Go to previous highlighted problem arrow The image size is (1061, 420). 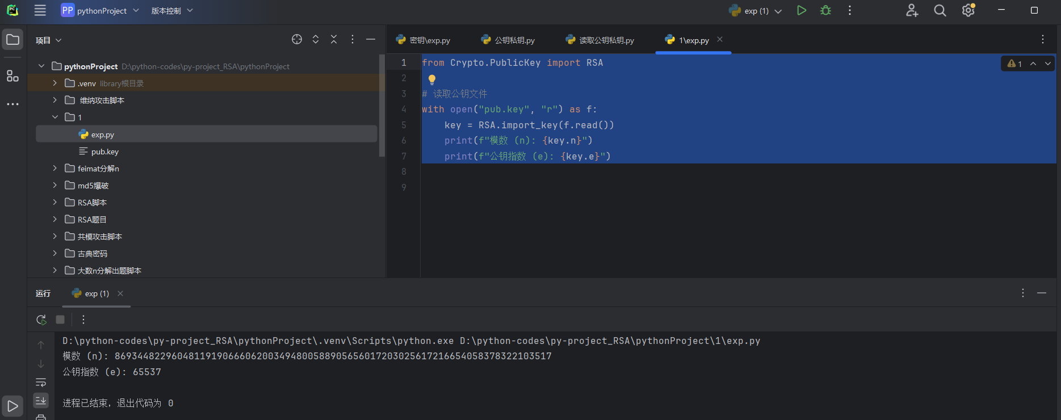(1033, 64)
